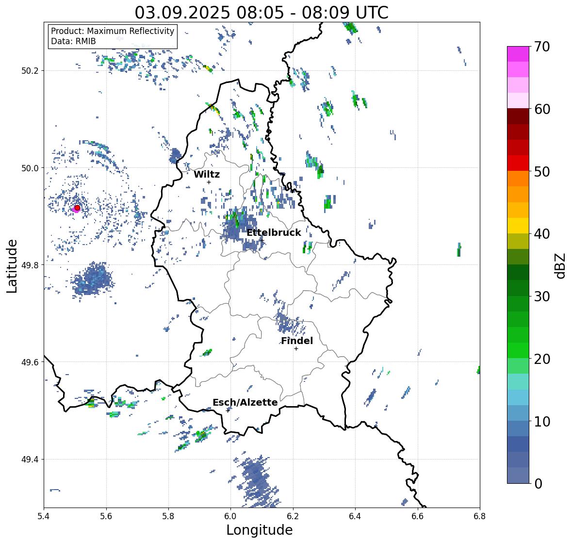Click the longitude tick label 6.2

click(293, 516)
